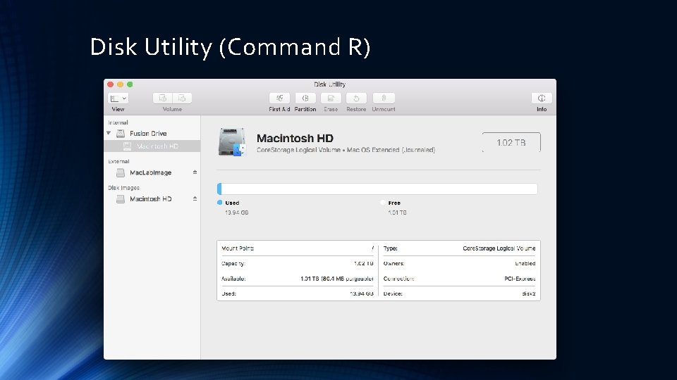Image resolution: width=677 pixels, height=380 pixels.
Task: Eject the MacLabImage disk
Action: pyautogui.click(x=195, y=172)
